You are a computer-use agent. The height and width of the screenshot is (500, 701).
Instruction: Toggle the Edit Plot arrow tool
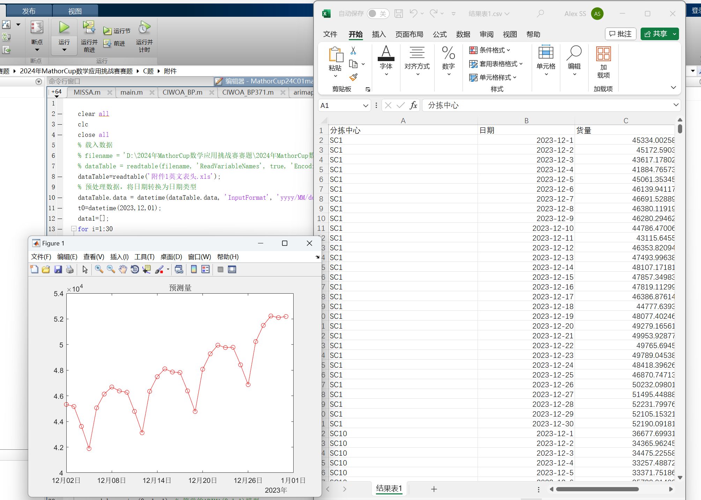[85, 269]
